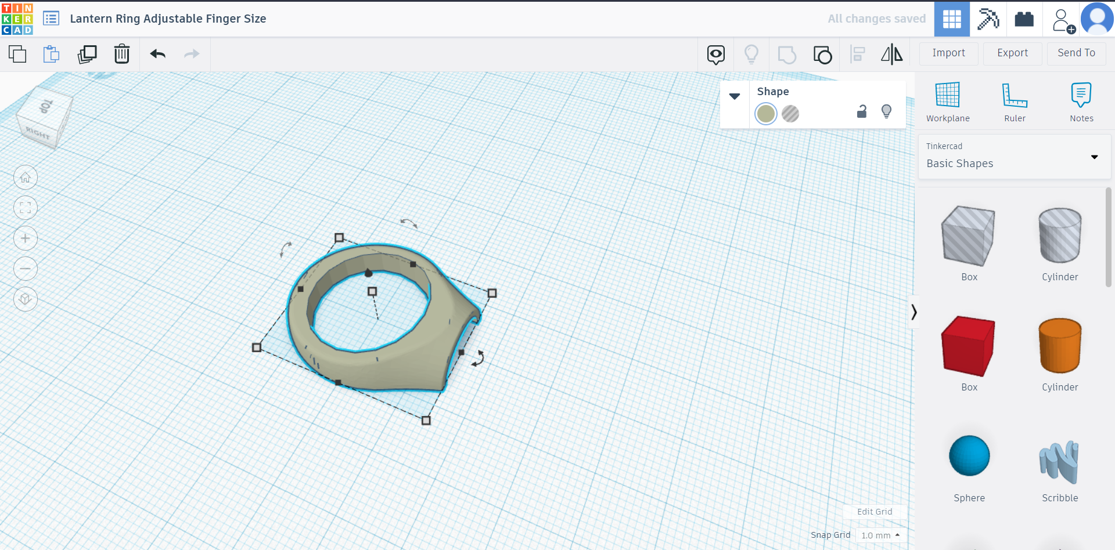Screen dimensions: 1115x550
Task: Select the Notes tool
Action: [x=1081, y=102]
